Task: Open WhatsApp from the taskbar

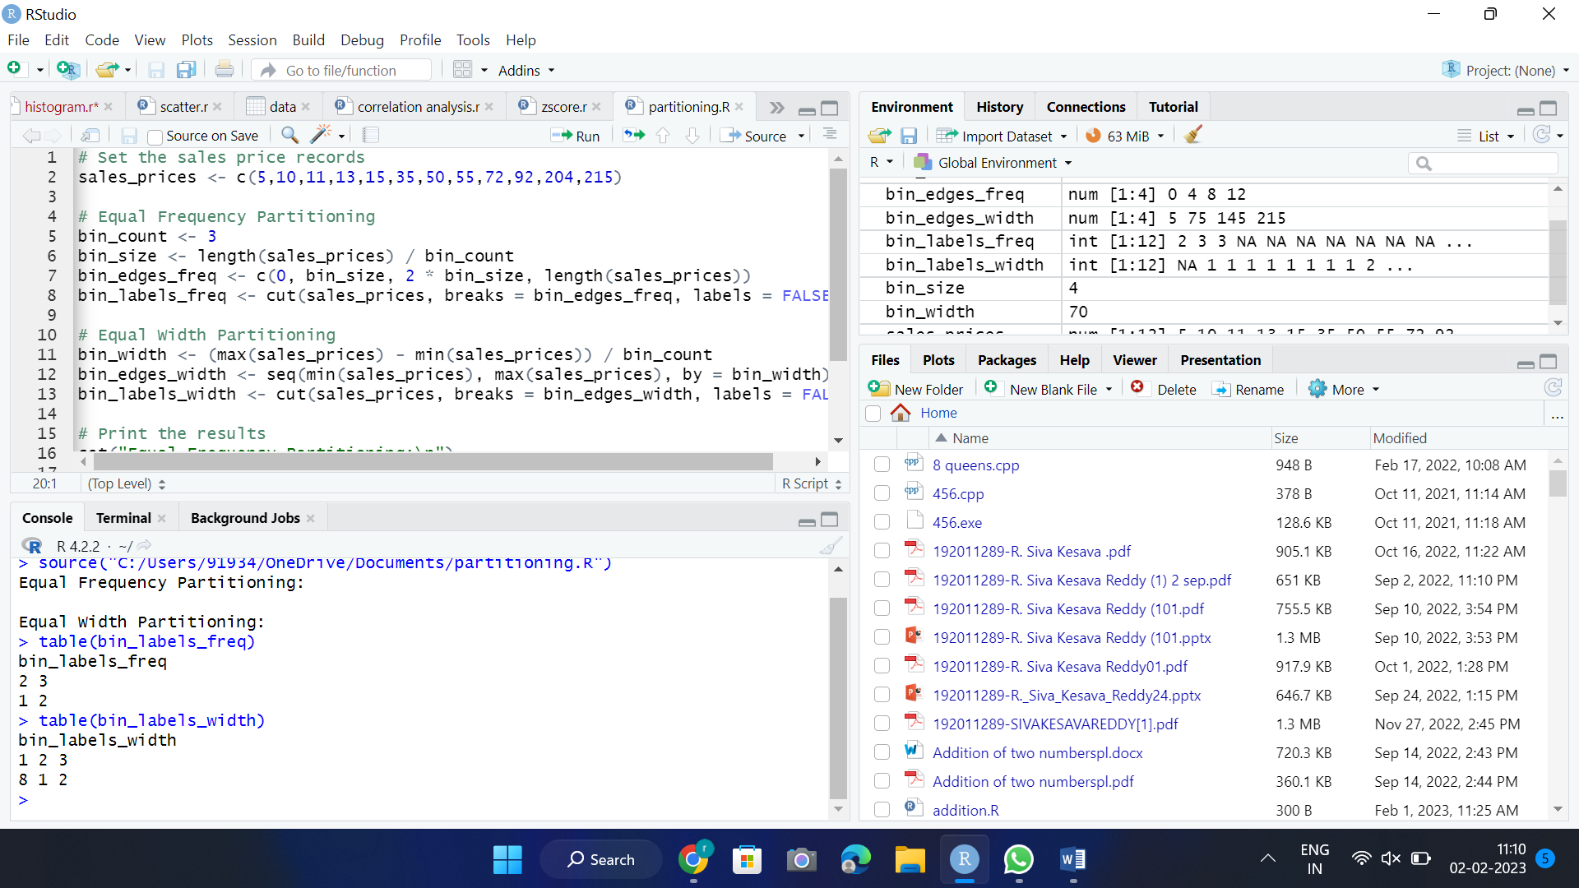Action: coord(1019,859)
